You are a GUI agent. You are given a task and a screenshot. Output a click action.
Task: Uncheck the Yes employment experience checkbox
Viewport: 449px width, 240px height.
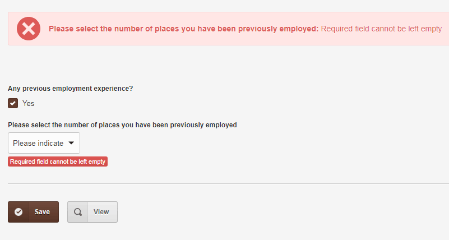[x=13, y=103]
